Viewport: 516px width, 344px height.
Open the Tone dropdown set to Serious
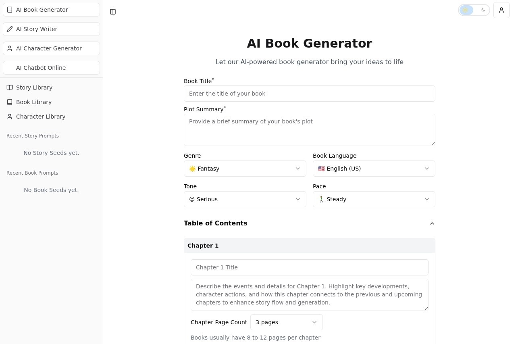click(x=245, y=199)
